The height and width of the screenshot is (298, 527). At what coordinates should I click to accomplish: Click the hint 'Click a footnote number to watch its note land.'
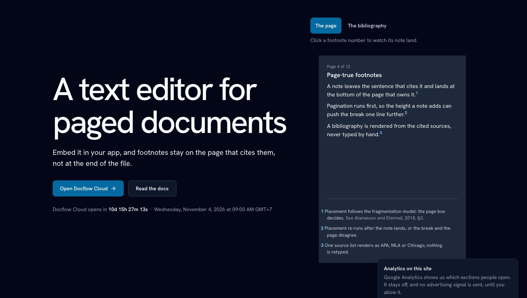364,40
